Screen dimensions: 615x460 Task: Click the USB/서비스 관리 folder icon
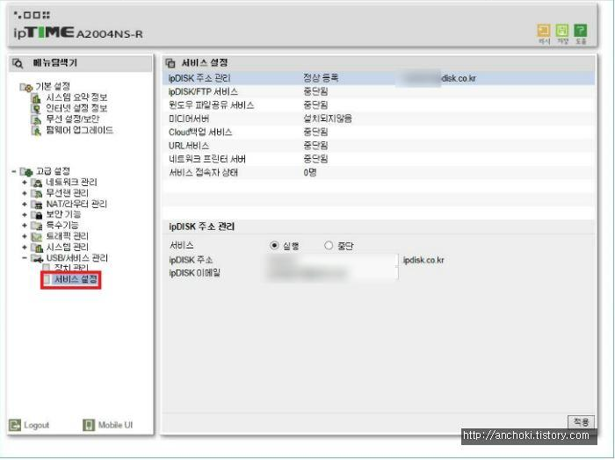[x=37, y=259]
